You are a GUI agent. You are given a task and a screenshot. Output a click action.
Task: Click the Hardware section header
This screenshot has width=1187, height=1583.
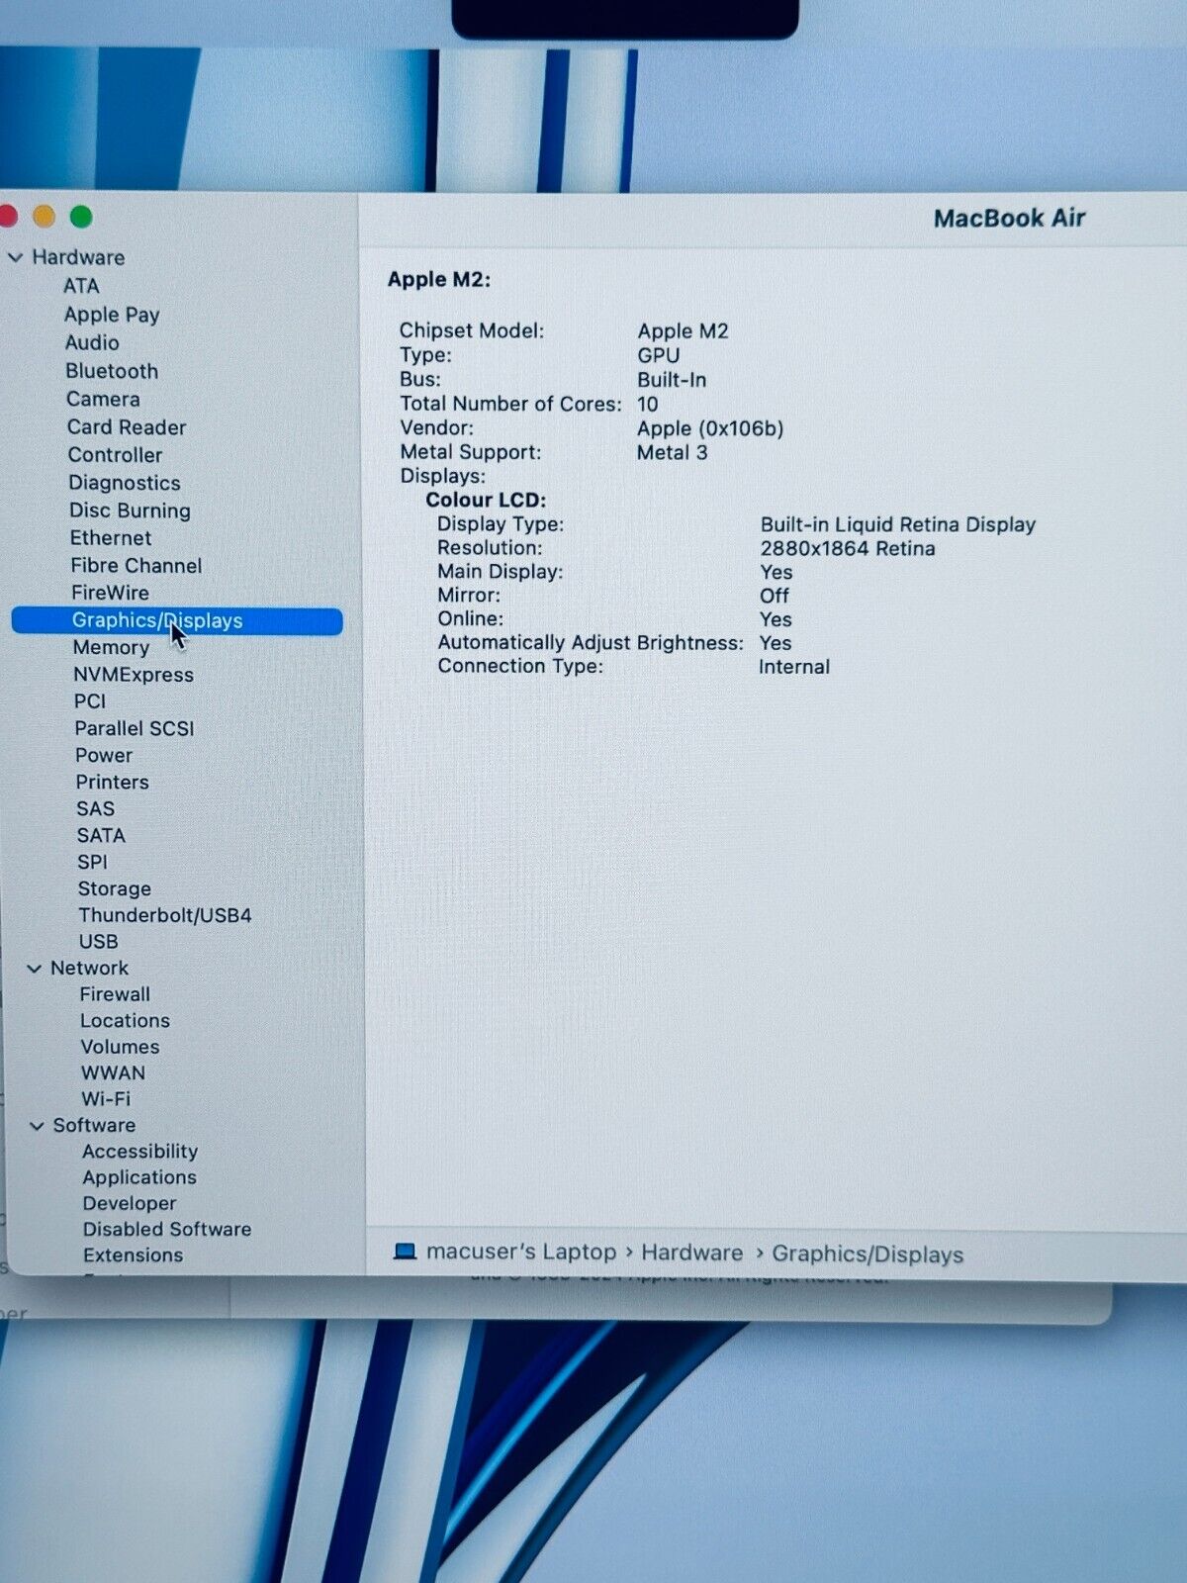click(78, 257)
